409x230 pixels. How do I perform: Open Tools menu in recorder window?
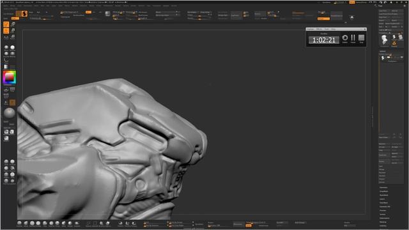tap(327, 29)
